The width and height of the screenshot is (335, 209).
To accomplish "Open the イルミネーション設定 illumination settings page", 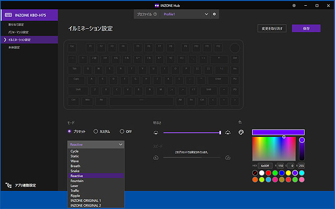I will tap(29, 40).
